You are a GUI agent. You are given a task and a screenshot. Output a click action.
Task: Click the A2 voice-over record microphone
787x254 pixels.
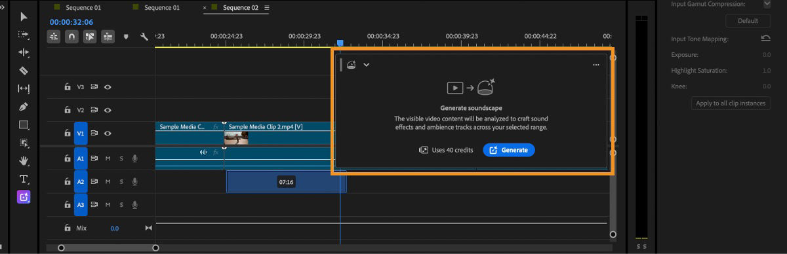134,181
